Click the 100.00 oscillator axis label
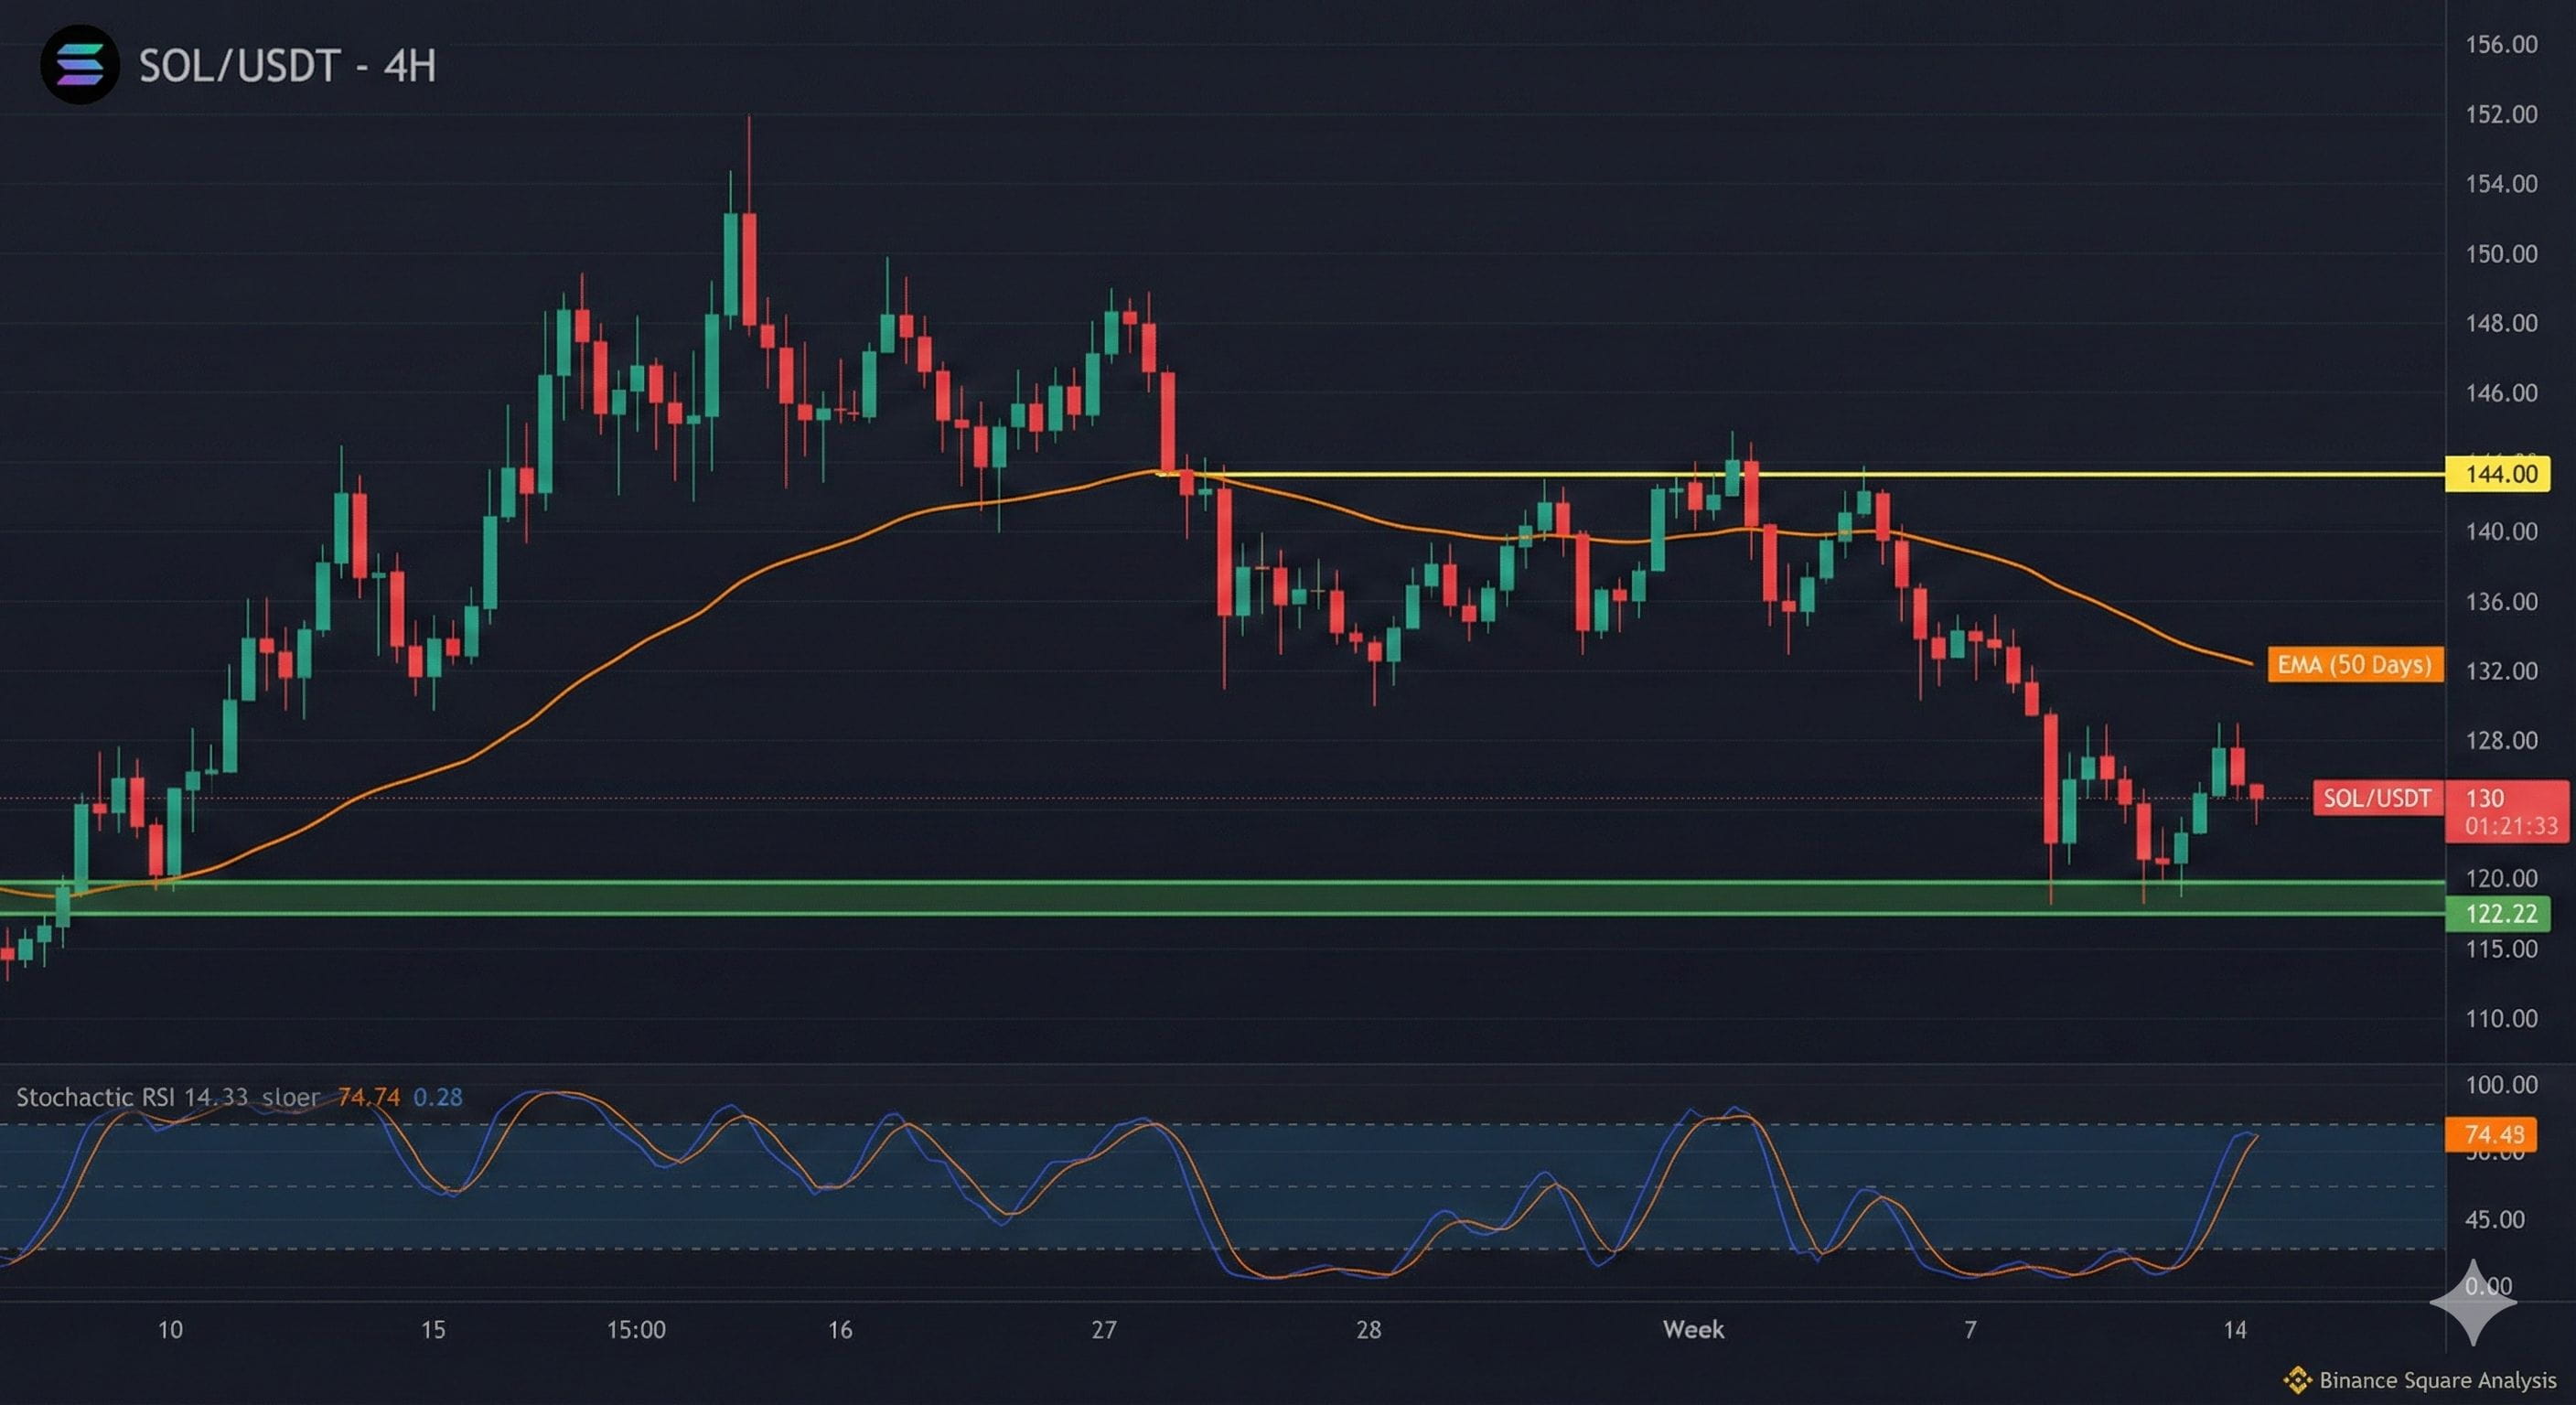2576x1405 pixels. tap(2500, 1085)
